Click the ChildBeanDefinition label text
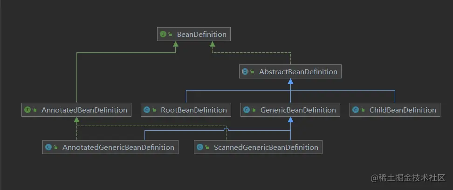The width and height of the screenshot is (453, 190). 403,110
